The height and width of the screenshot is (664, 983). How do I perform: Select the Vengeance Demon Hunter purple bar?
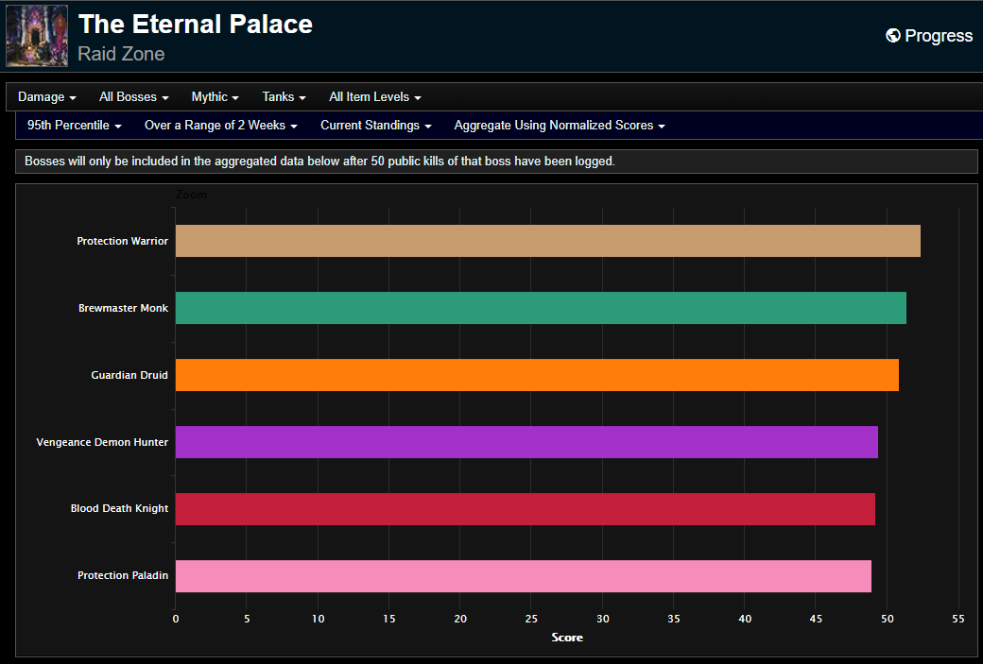(x=526, y=442)
